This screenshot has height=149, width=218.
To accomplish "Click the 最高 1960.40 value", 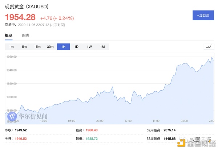I will tap(92, 130).
